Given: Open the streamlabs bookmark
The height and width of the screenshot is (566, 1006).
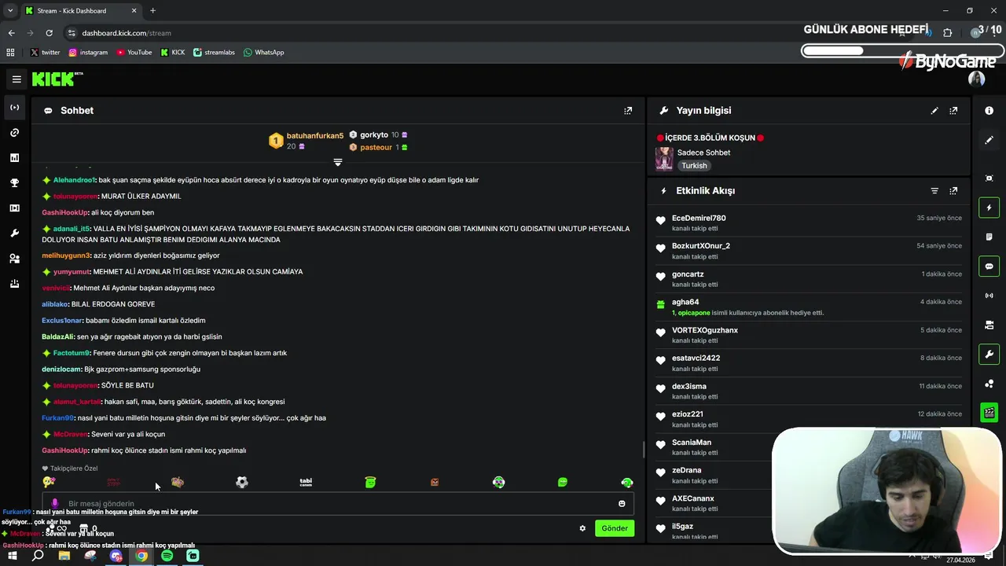Looking at the screenshot, I should (214, 53).
